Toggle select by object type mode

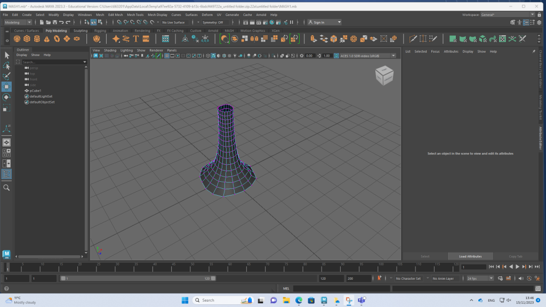tap(94, 22)
